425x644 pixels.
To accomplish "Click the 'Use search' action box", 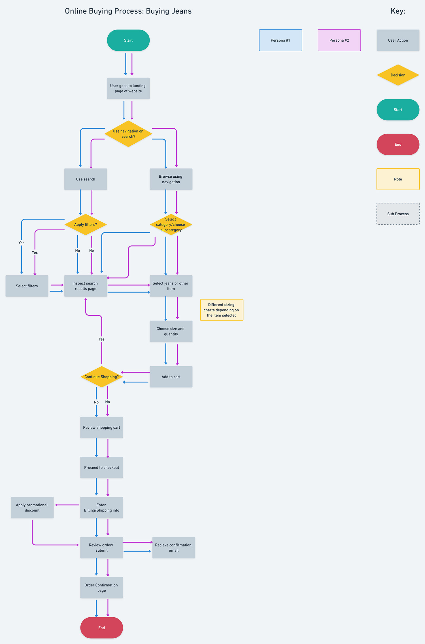I will pyautogui.click(x=86, y=179).
